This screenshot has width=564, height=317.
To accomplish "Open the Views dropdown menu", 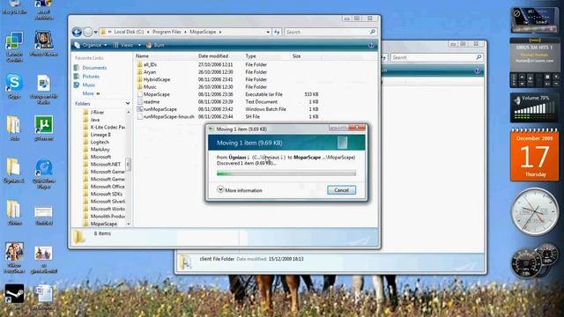I will 127,45.
